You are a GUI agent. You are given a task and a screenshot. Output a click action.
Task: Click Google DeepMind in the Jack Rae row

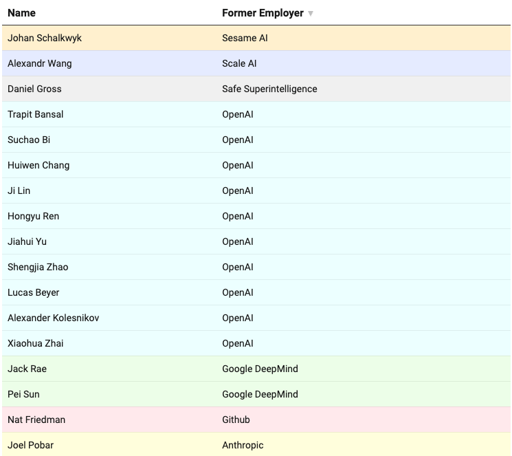[x=260, y=369]
